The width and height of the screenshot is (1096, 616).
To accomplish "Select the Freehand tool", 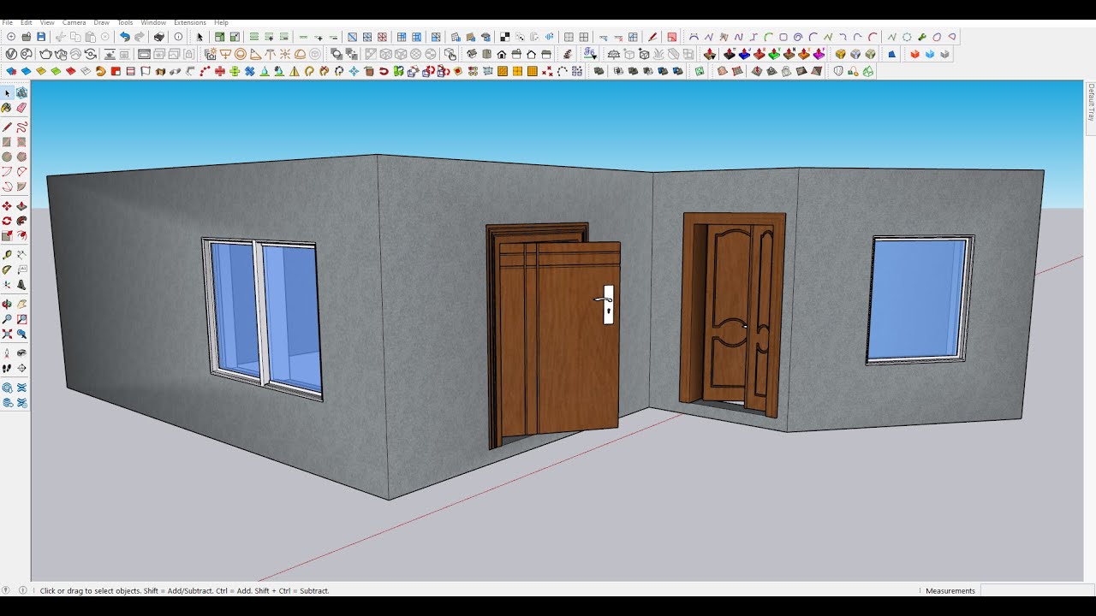I will [21, 127].
